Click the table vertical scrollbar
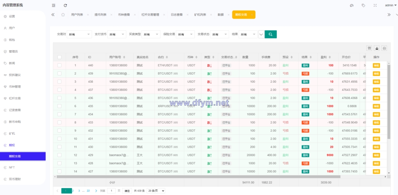Screen dimensions: 398x195 (389, 101)
